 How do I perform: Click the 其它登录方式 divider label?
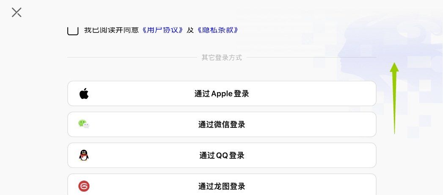click(222, 58)
